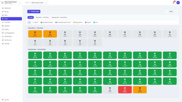This screenshot has width=182, height=102.
Task: Go to Branch page in sidebar
Action: 11,12
